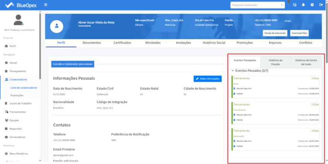The width and height of the screenshot is (328, 164).
Task: Click the BlueOpex logo
Action: [x=21, y=5]
